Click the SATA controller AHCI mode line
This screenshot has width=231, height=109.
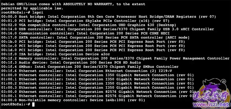95,38
